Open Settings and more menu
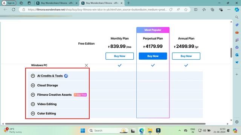241x135 pixels. (x=229, y=10)
